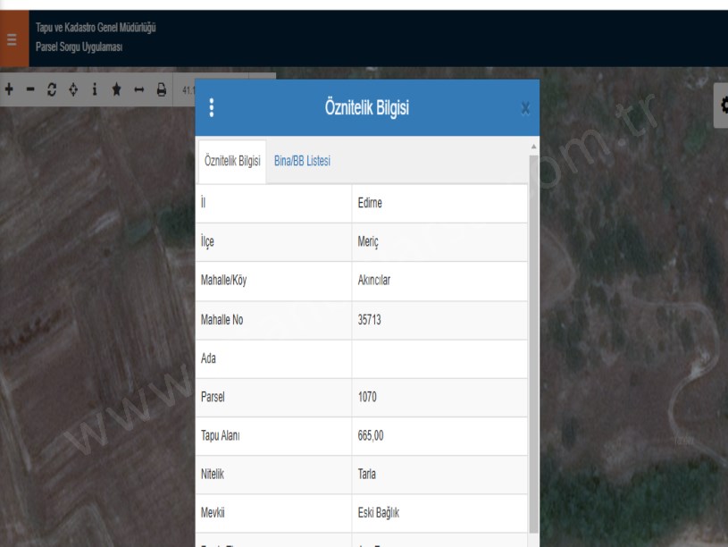Select the measure distance arrow icon
This screenshot has height=547, width=728.
[x=139, y=90]
